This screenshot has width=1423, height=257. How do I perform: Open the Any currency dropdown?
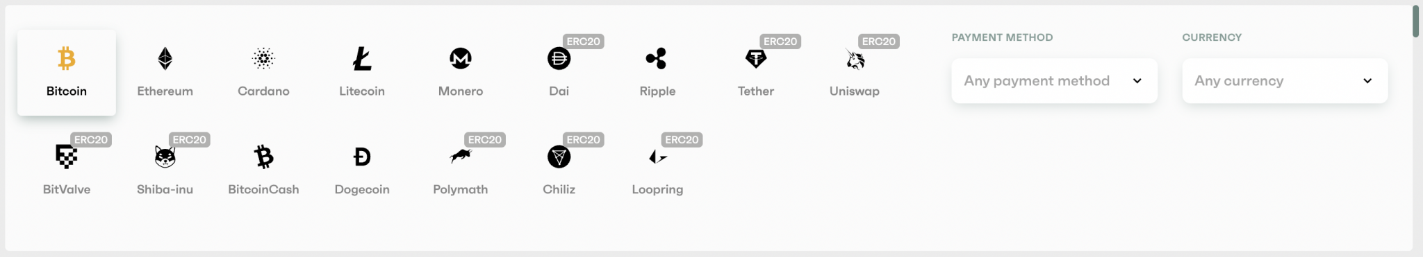(x=1285, y=81)
